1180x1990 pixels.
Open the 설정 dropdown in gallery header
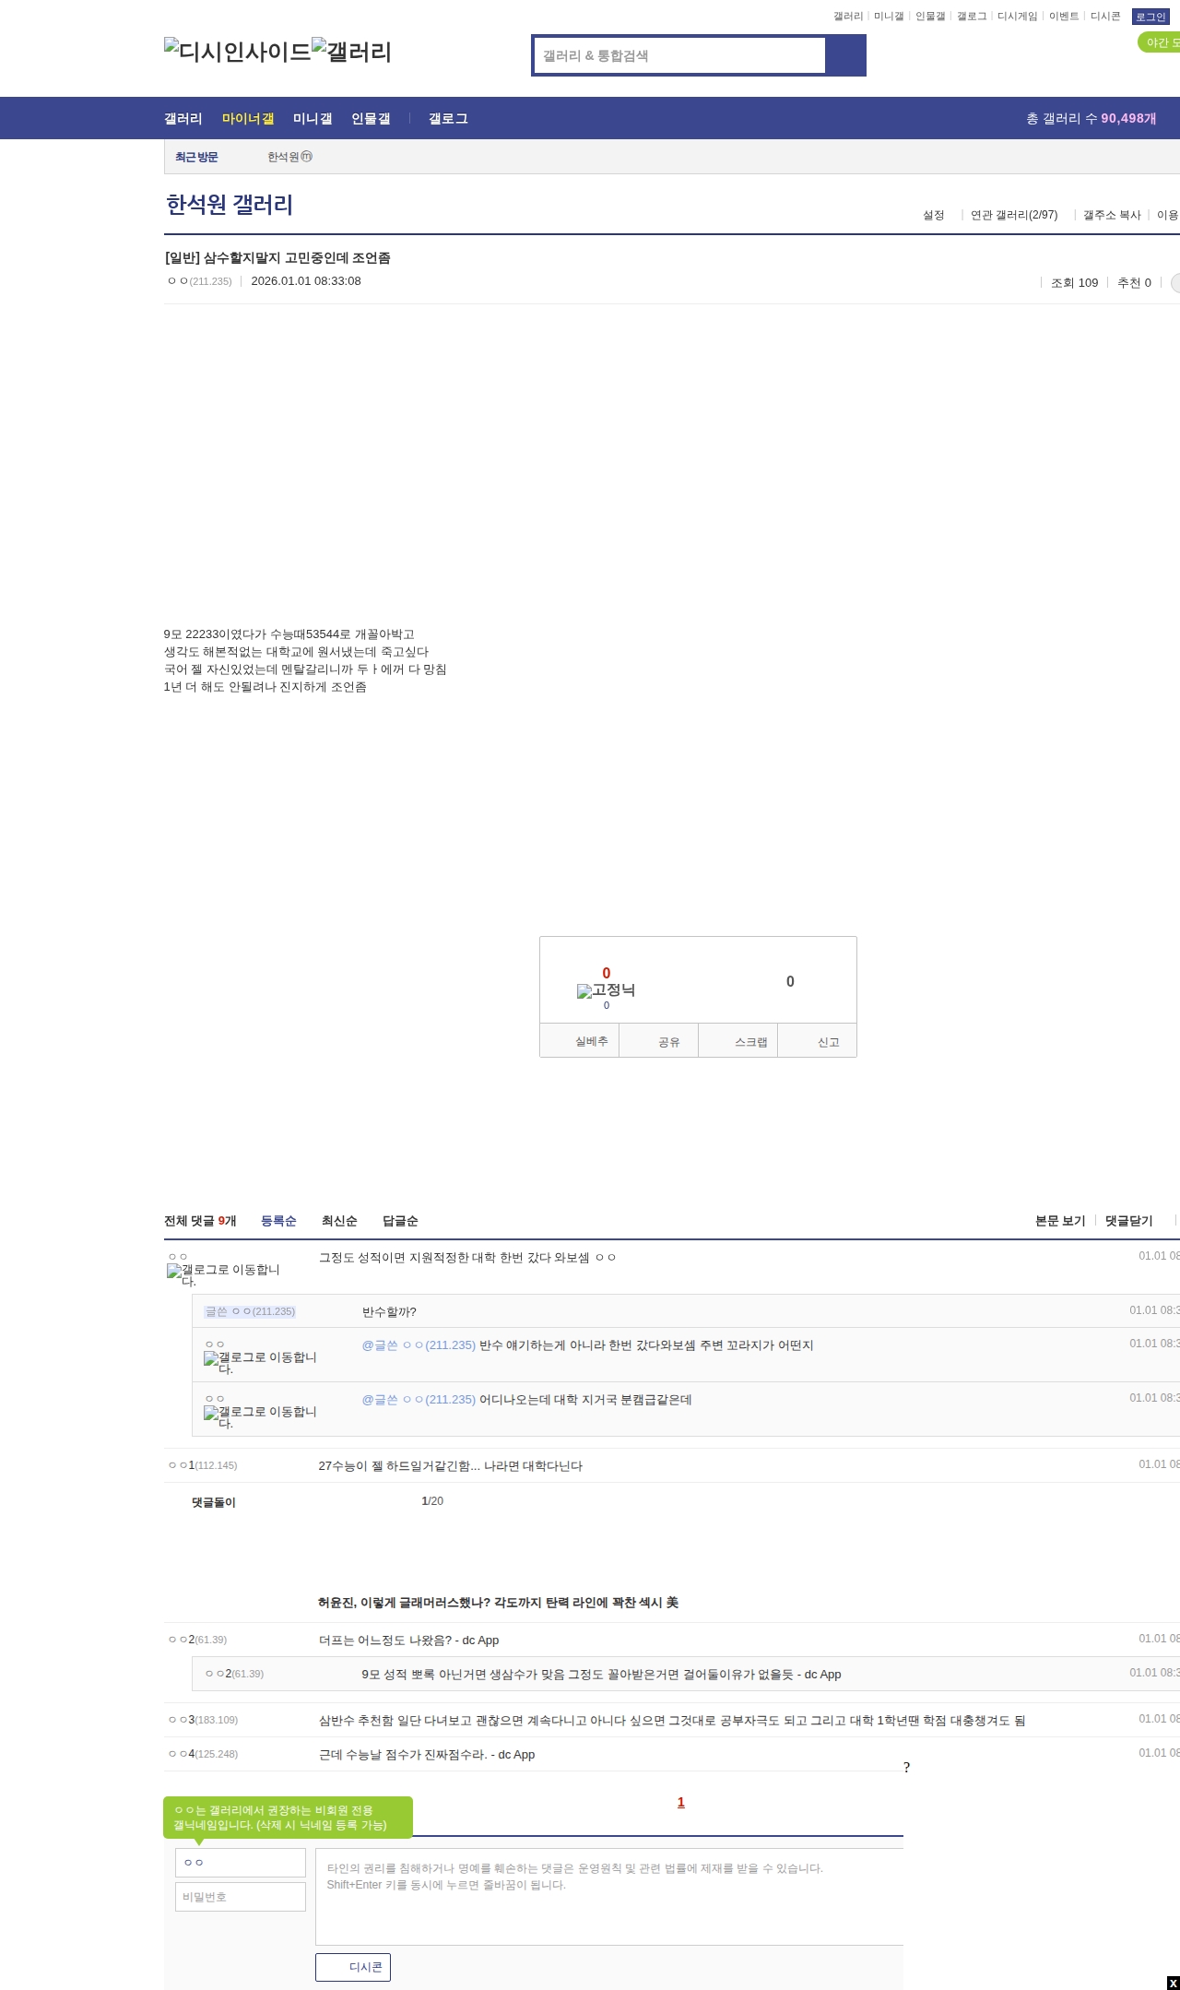(x=933, y=215)
